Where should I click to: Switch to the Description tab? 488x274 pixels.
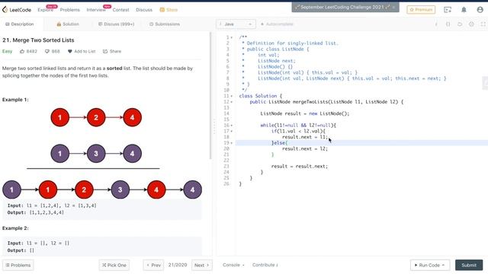point(20,24)
